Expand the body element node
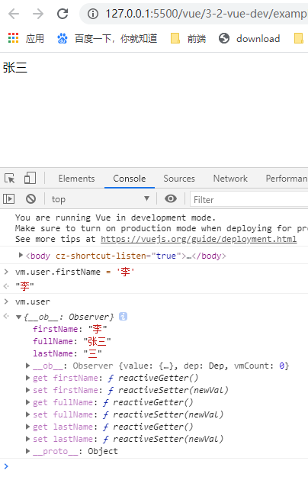This screenshot has width=308, height=477. pos(21,255)
